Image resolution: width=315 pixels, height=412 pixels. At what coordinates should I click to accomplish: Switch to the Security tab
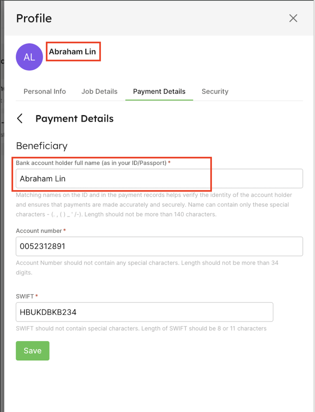point(215,92)
